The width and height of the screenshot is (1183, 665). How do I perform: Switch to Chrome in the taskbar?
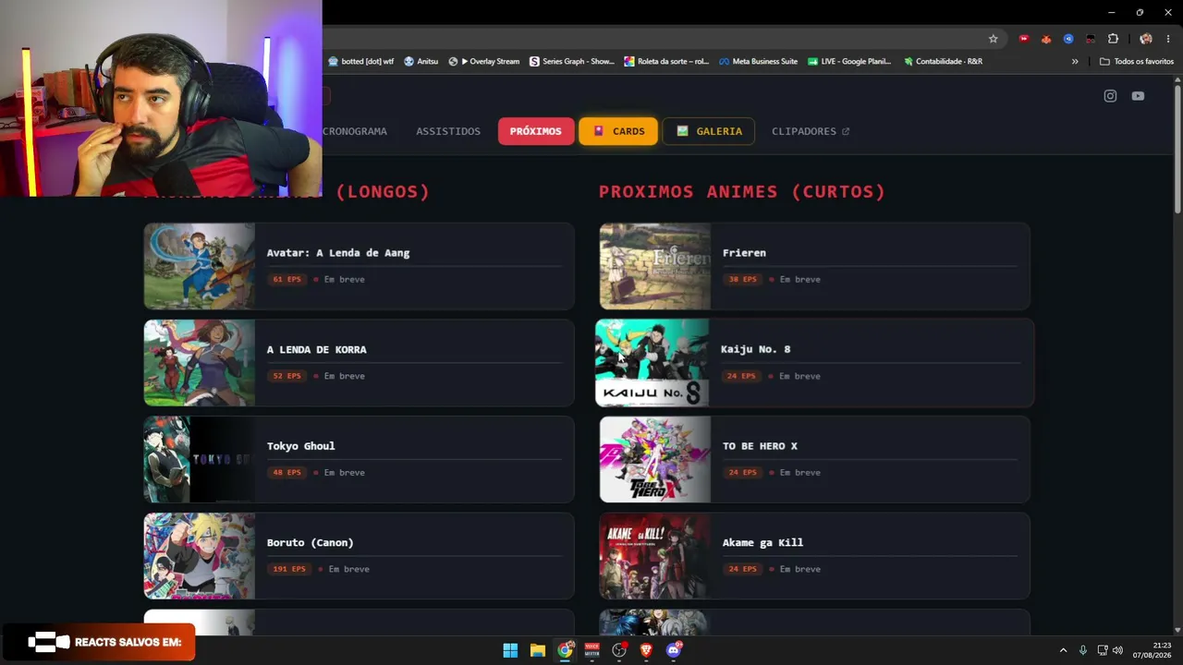point(565,650)
